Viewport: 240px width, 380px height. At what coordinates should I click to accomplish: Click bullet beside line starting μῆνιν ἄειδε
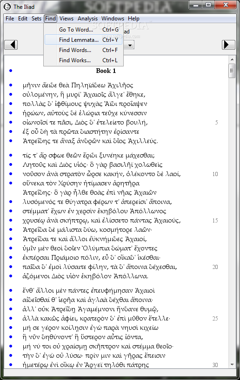(x=11, y=85)
